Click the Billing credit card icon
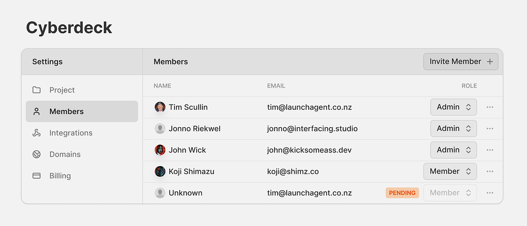The image size is (527, 226). [x=36, y=176]
